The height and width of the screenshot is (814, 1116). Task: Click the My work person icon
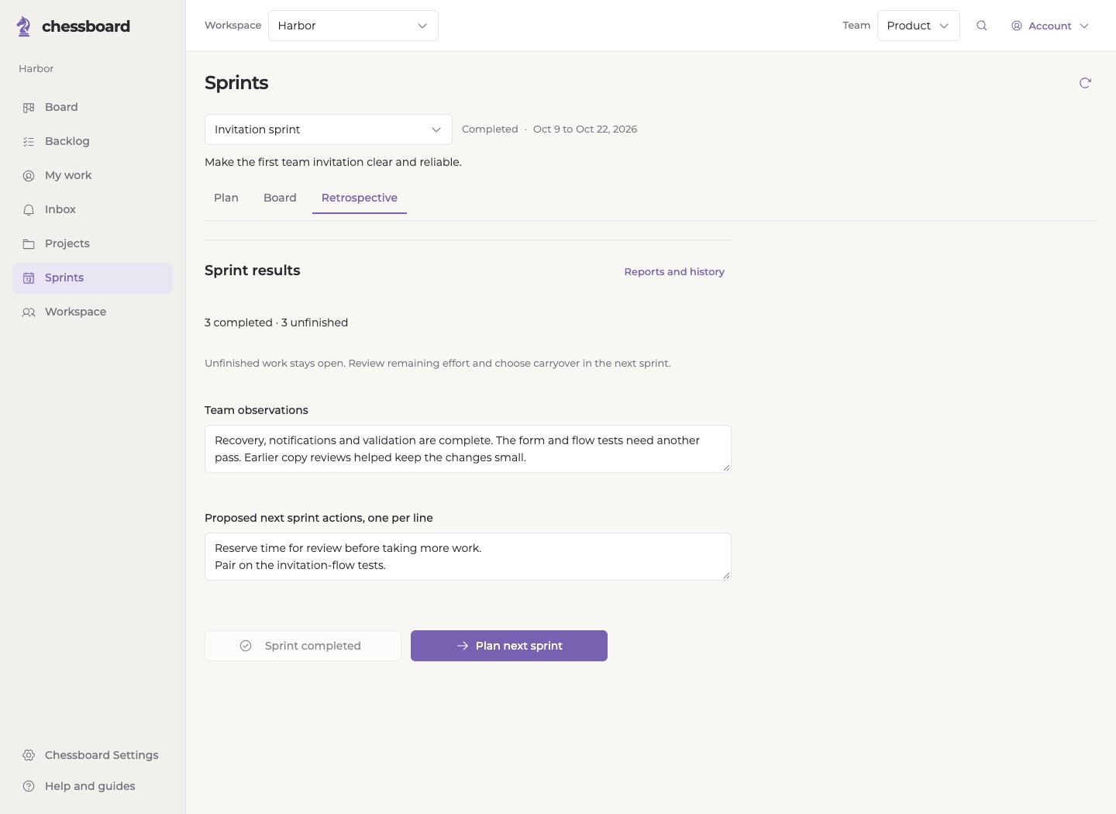coord(29,176)
